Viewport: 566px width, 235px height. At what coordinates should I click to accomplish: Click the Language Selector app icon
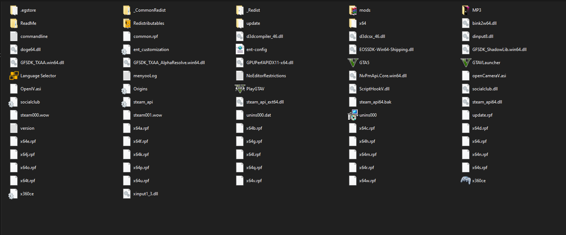(14, 76)
